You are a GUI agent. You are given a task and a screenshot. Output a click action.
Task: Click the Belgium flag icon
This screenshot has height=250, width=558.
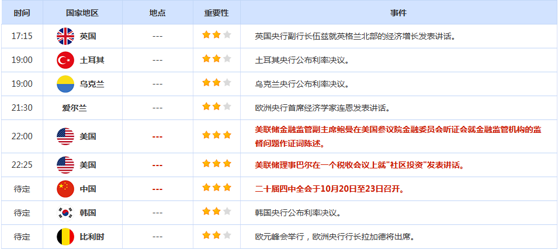tap(65, 237)
